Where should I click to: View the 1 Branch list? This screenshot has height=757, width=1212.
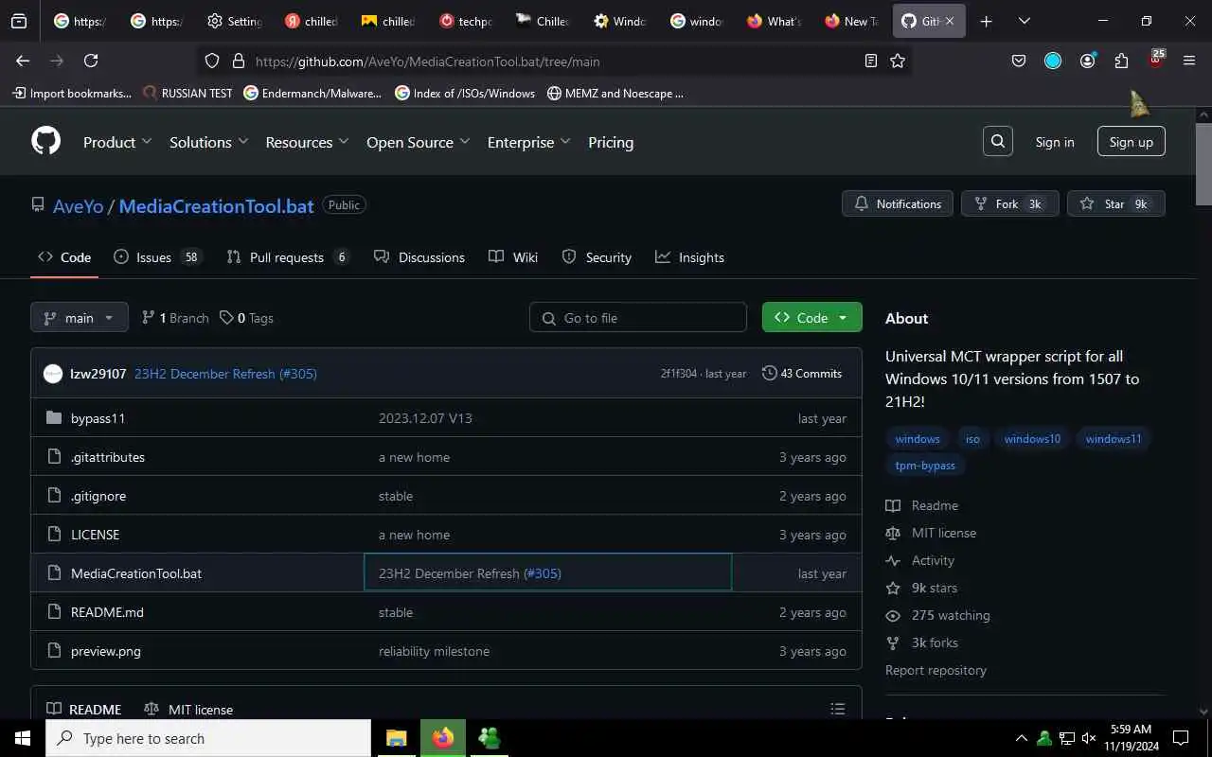[175, 318]
